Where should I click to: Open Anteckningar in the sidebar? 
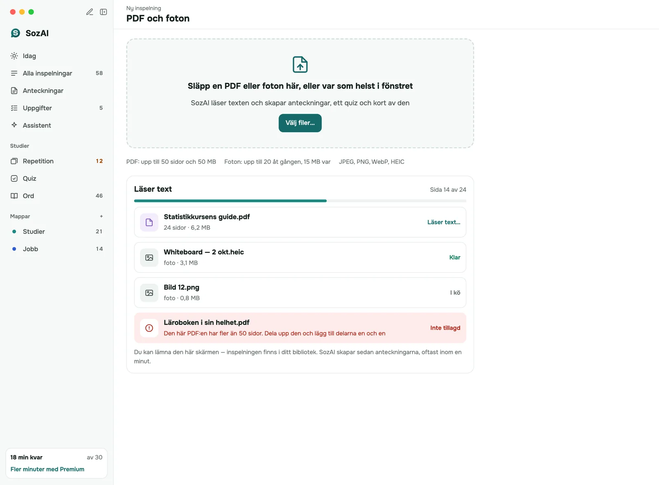point(56,91)
